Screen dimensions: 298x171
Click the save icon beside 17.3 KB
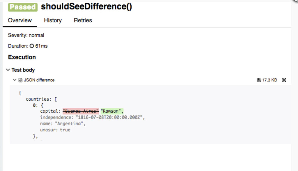259,80
